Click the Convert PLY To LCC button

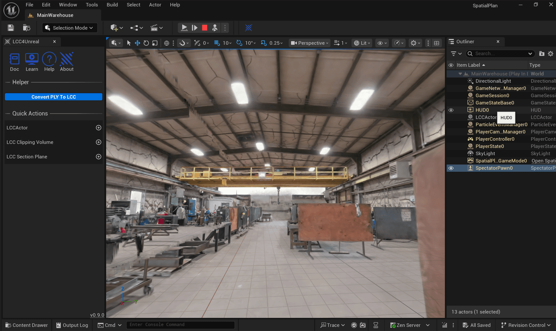[53, 97]
